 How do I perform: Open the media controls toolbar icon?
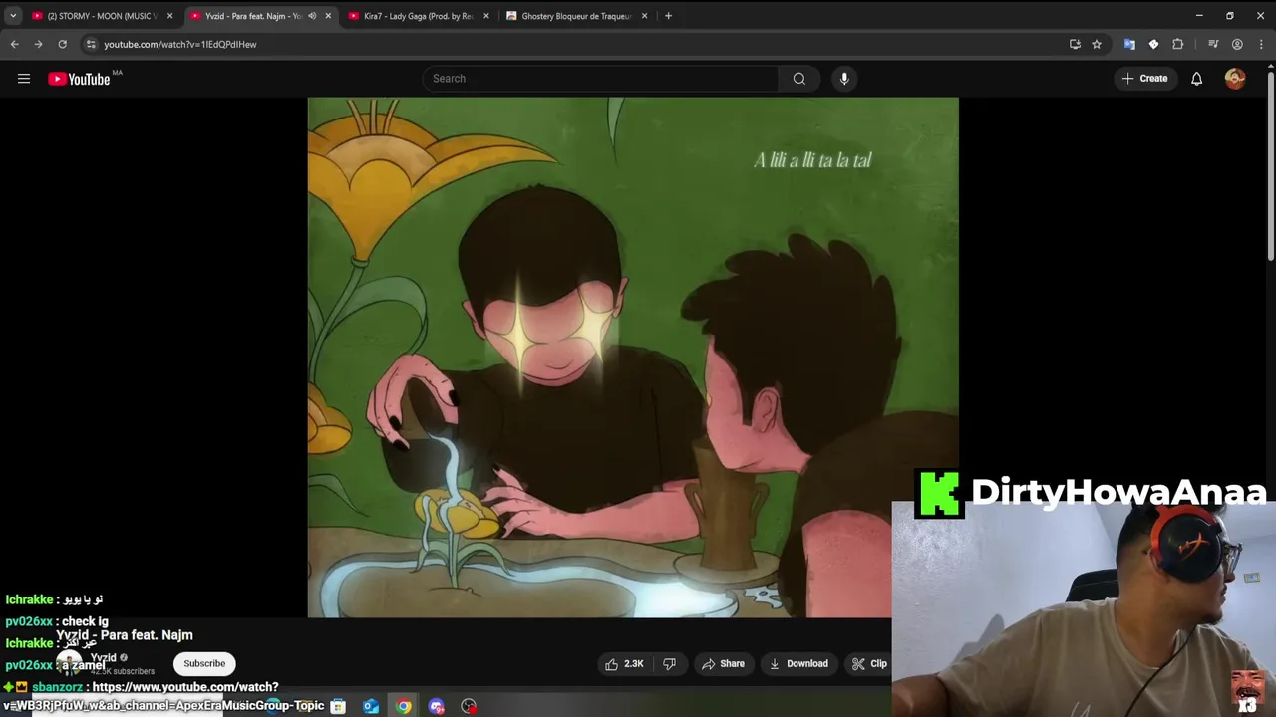(x=1213, y=44)
